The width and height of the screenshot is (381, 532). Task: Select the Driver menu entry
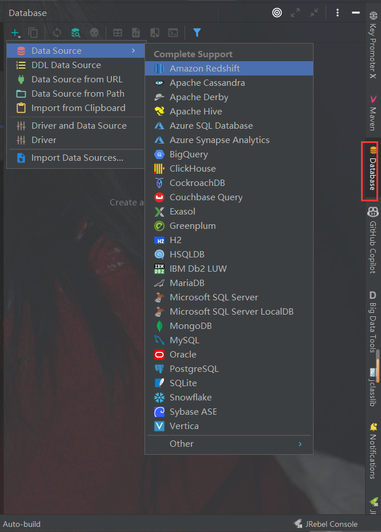pyautogui.click(x=76, y=140)
